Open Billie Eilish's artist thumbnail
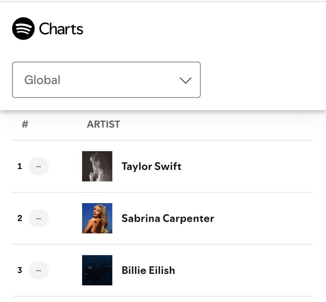The image size is (326, 302). (97, 270)
